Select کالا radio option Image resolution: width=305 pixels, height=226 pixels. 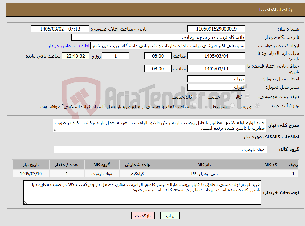[x=248, y=96]
